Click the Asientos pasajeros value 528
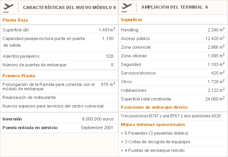 [110, 56]
